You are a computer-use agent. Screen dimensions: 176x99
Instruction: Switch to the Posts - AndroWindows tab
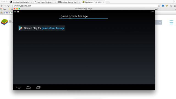(45, 2)
